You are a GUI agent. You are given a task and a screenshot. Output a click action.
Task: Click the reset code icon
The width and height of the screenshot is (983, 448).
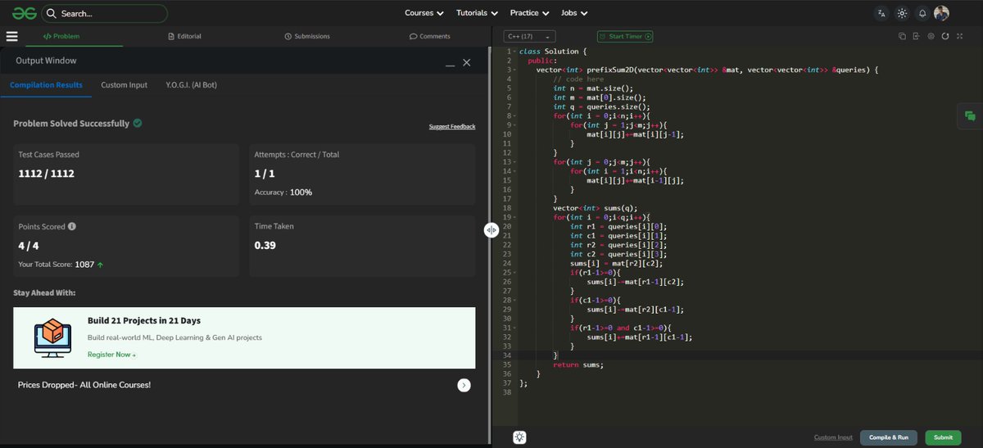945,36
